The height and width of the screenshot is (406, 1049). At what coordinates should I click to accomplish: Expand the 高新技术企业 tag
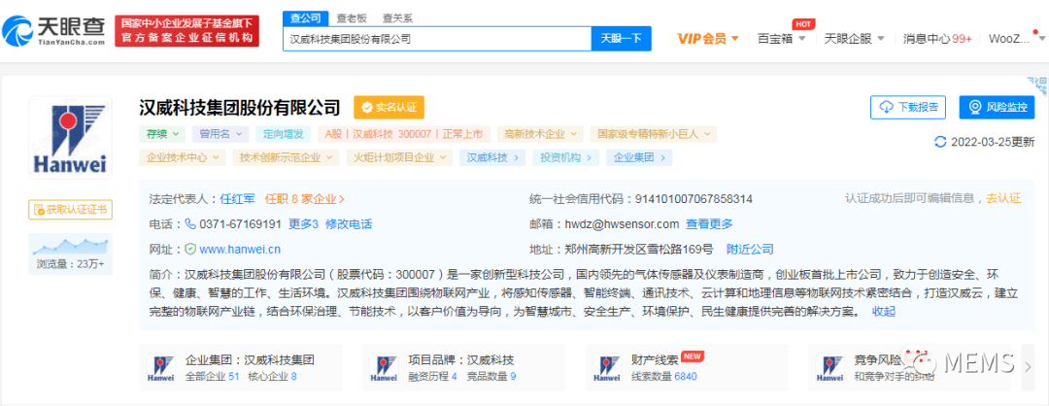(540, 134)
